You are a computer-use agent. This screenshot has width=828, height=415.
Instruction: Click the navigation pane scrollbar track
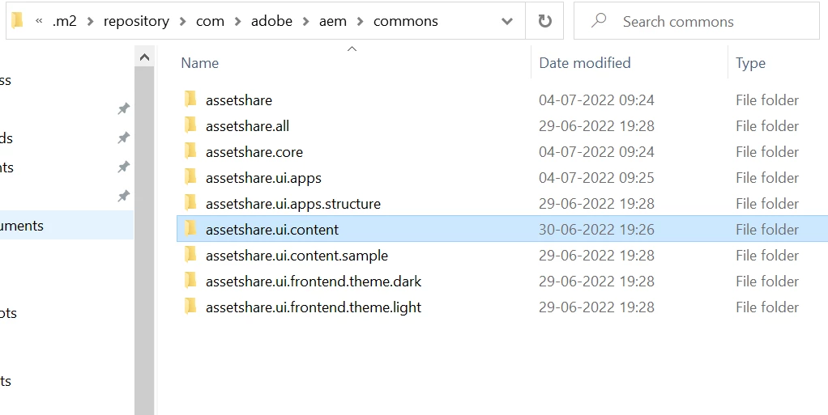pyautogui.click(x=145, y=240)
